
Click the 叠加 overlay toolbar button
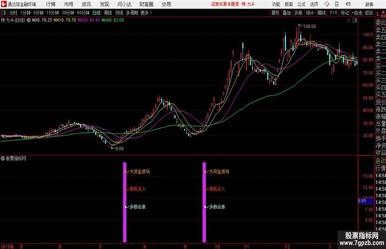(x=287, y=13)
